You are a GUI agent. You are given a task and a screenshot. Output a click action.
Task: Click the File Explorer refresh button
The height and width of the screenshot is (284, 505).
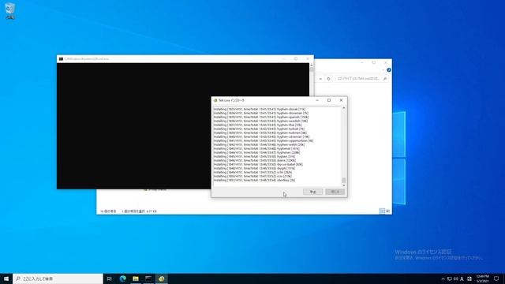coord(328,79)
